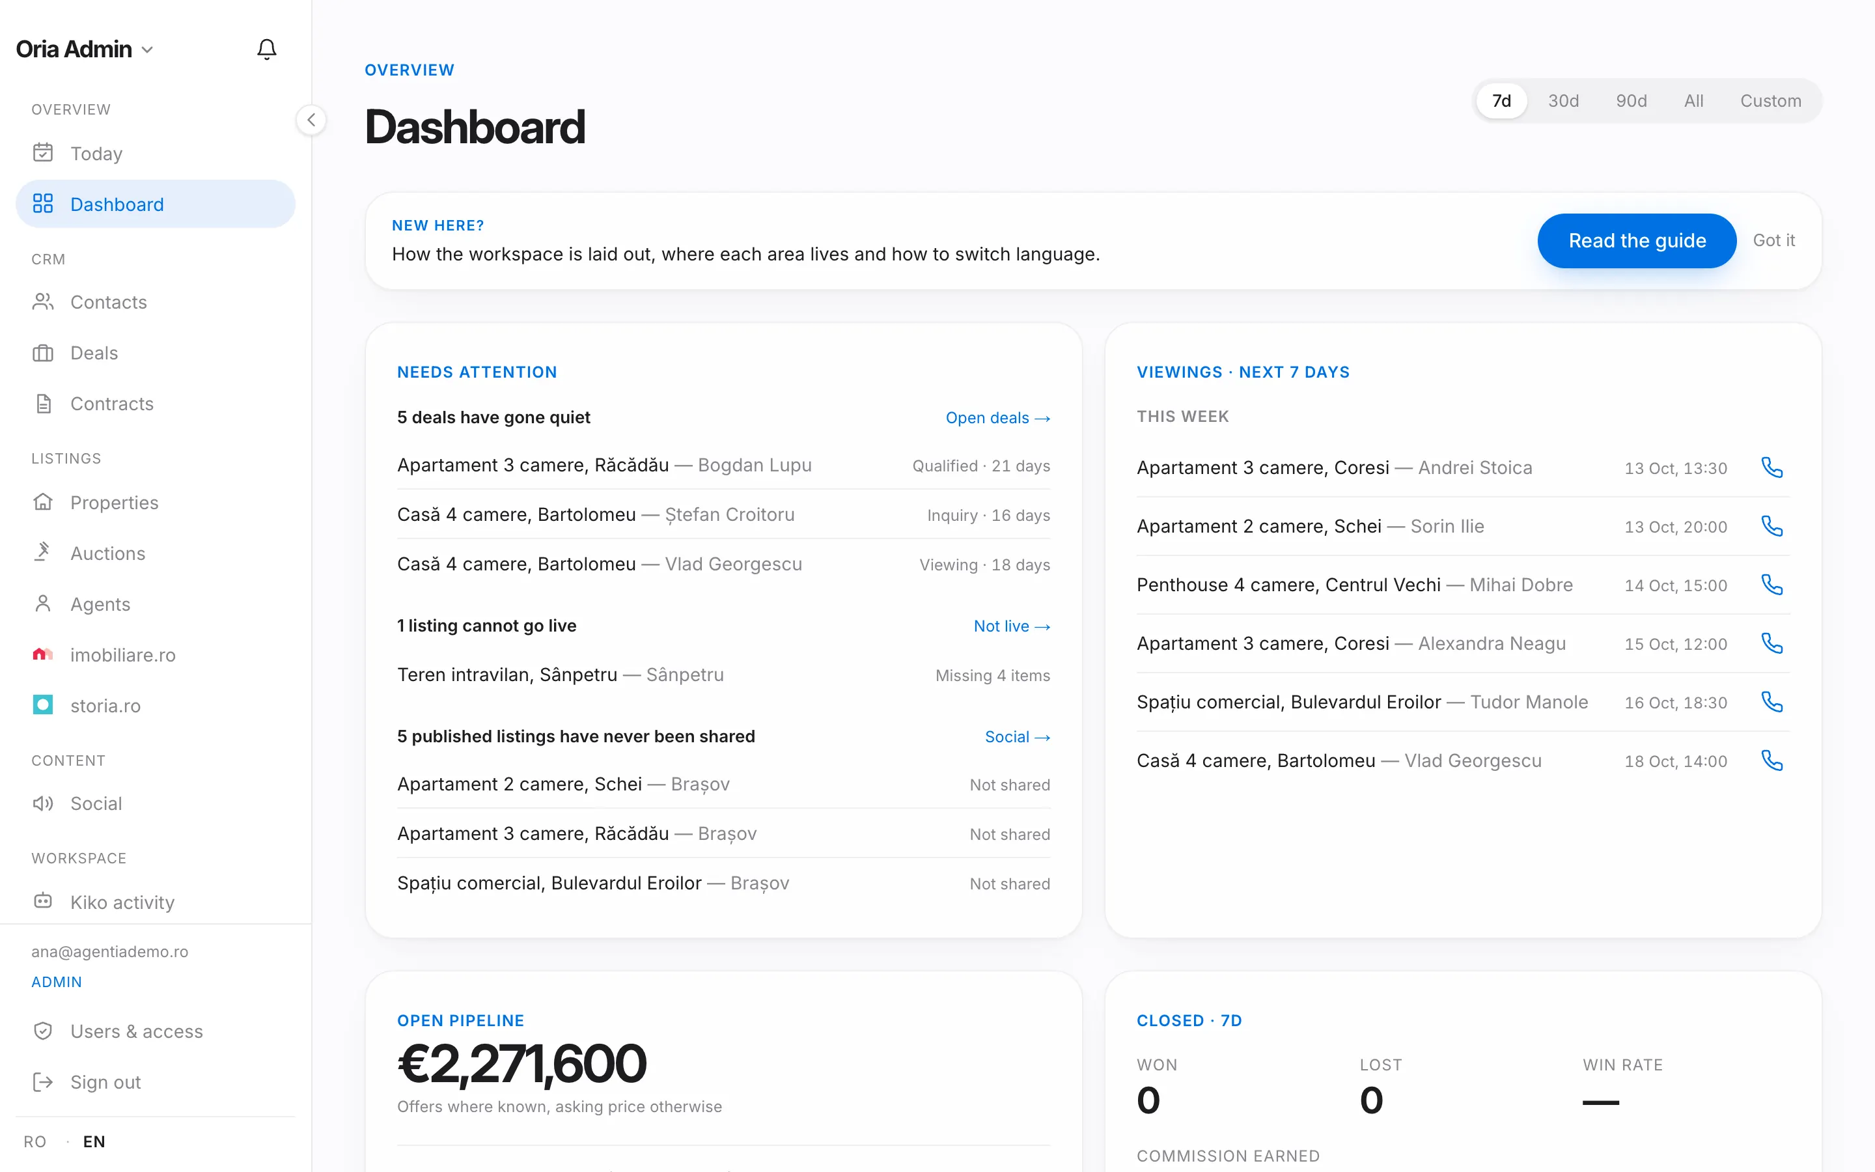Switch to the All time range
This screenshot has height=1172, width=1875.
tap(1694, 101)
